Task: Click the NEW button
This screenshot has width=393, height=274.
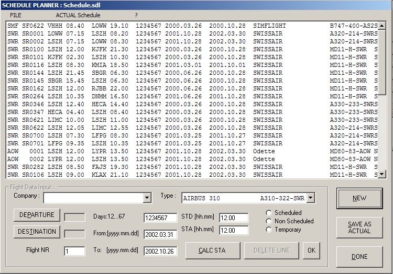Action: click(359, 198)
